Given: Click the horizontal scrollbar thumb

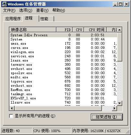Looking at the screenshot, I should [58, 108].
